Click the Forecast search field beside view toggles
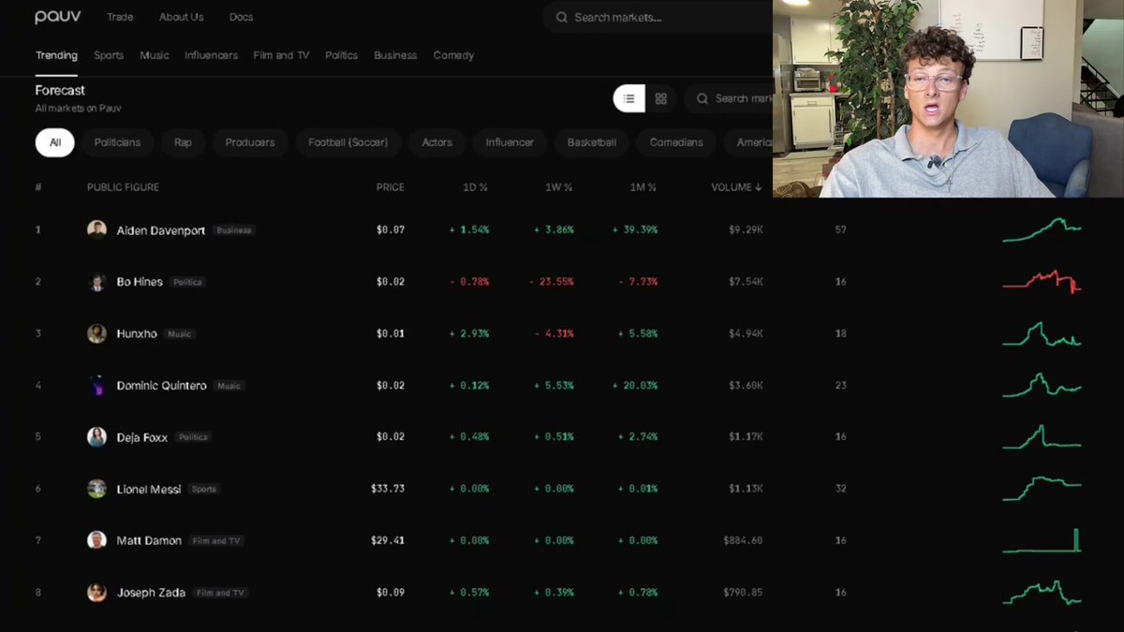1124x632 pixels. [x=729, y=98]
